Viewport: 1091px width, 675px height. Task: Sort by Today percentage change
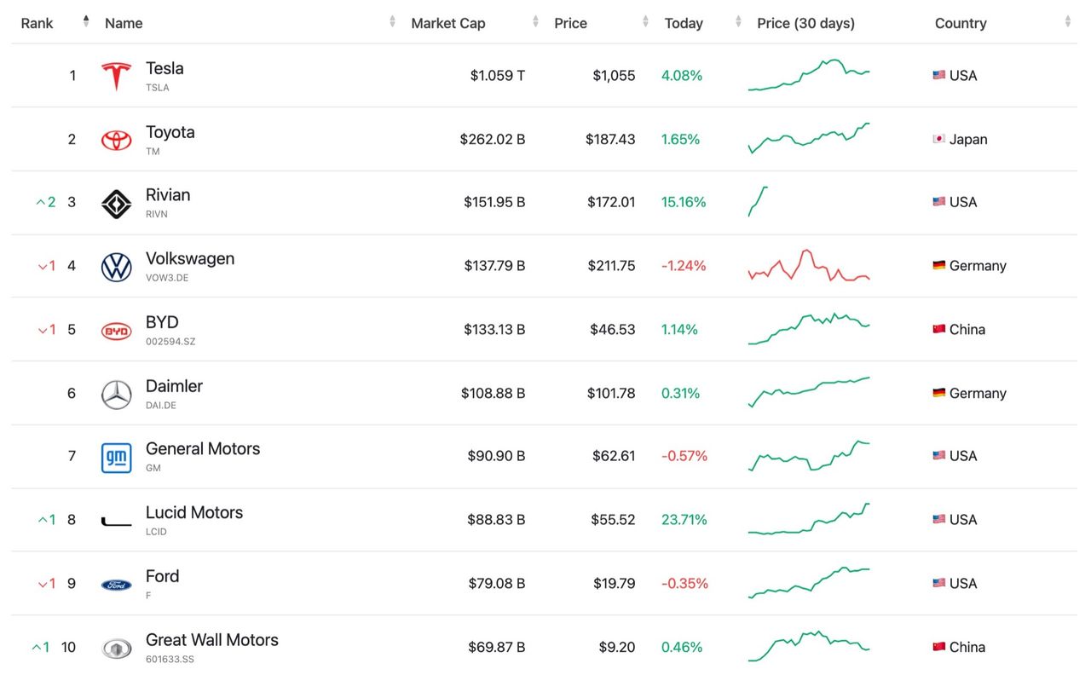684,23
